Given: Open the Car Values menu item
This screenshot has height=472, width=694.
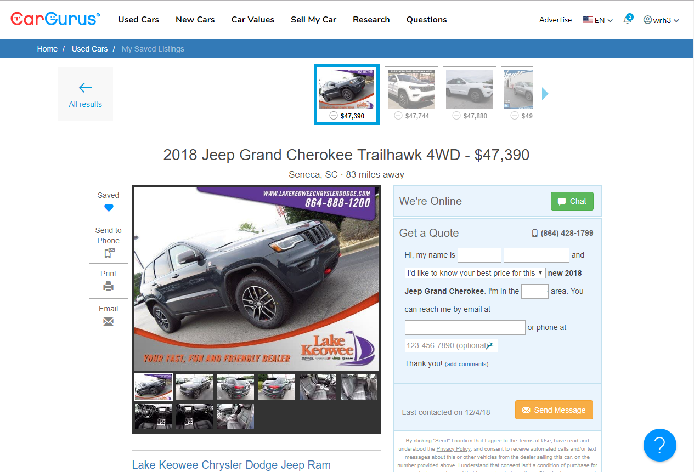Looking at the screenshot, I should tap(253, 20).
